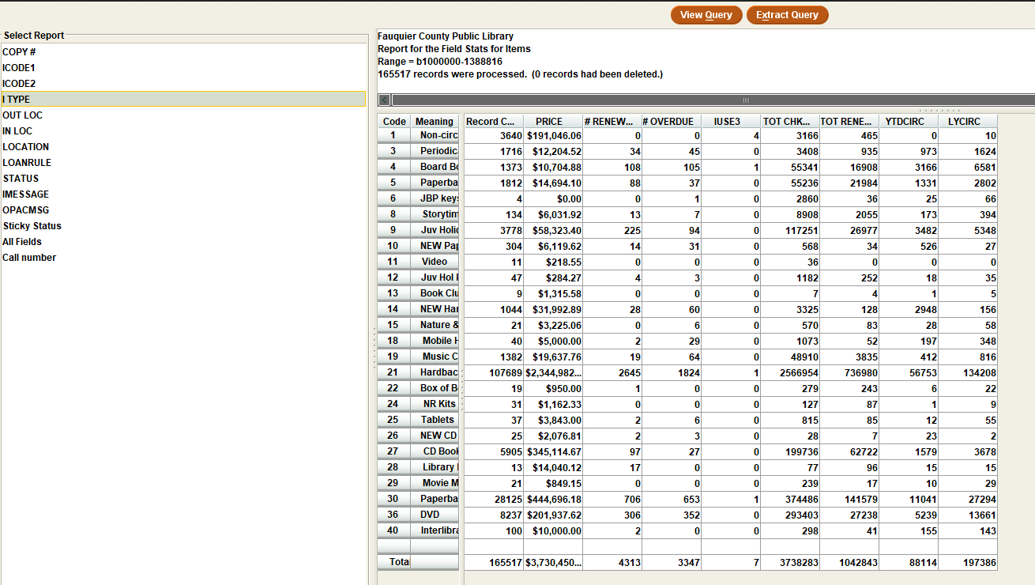This screenshot has height=585, width=1035.
Task: Click the total price cell in the Total row
Action: coord(552,563)
